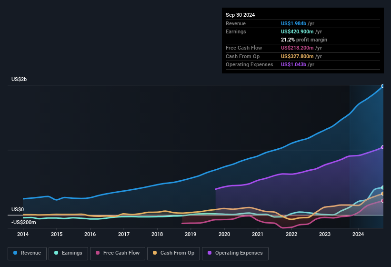Toggle the Free Cash Flow legend button
This screenshot has height=267, width=391.
(x=117, y=253)
